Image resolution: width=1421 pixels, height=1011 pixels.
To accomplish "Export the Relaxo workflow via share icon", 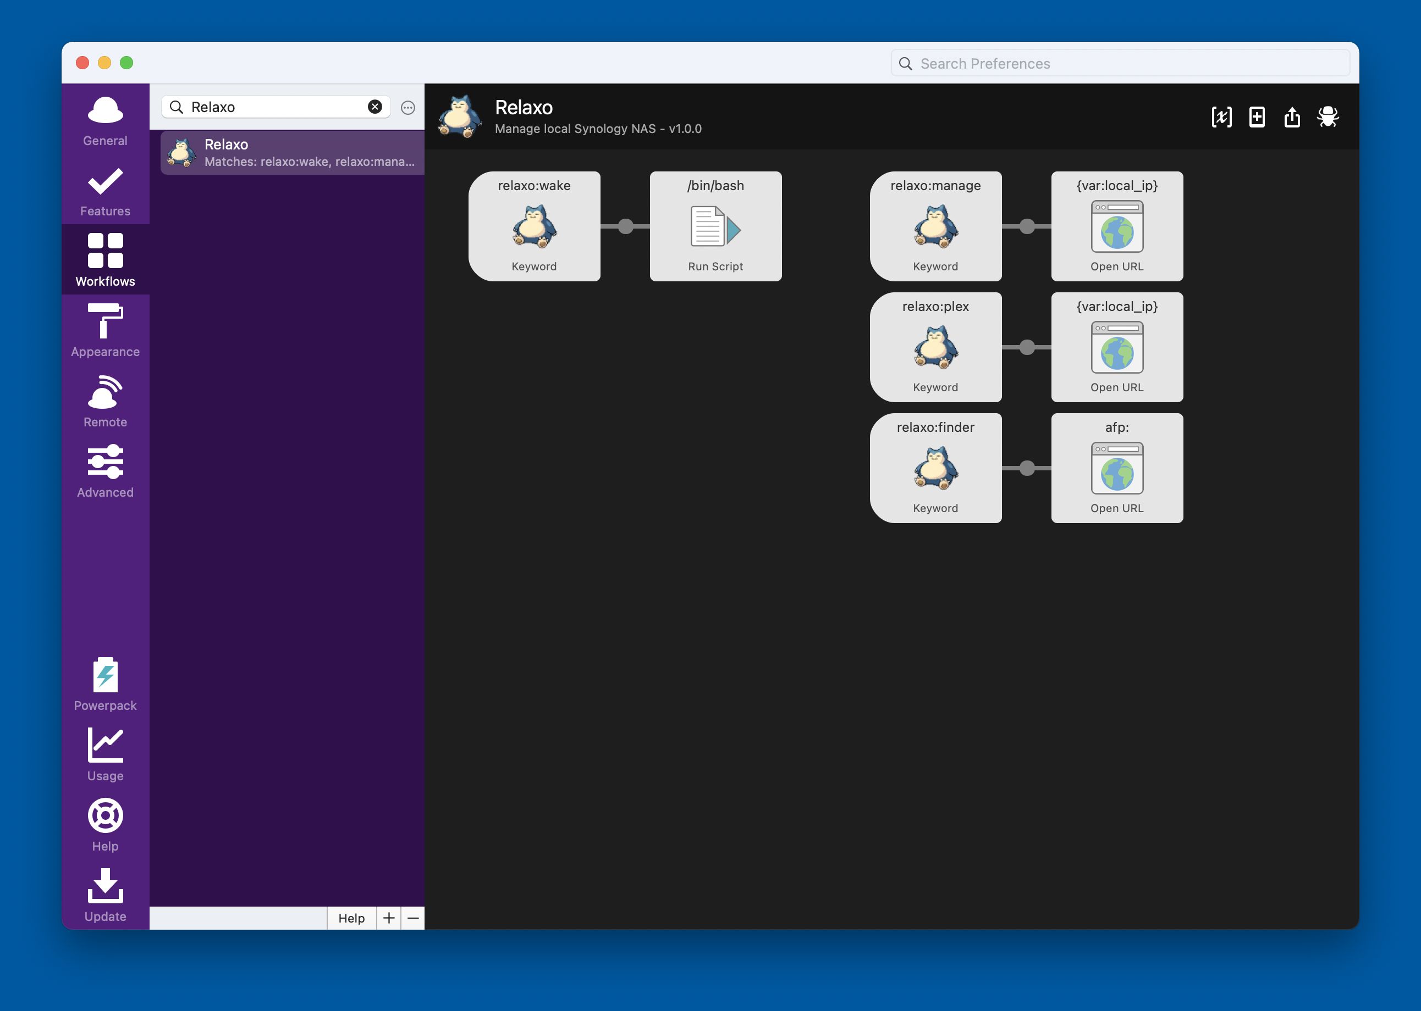I will [x=1292, y=117].
